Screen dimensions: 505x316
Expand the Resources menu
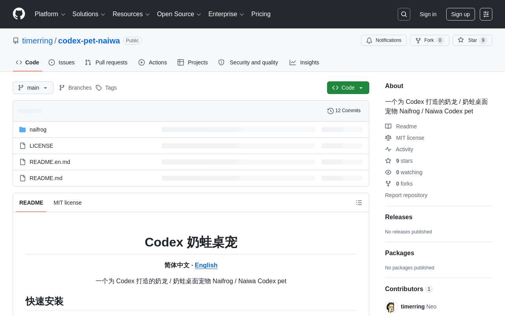(131, 14)
